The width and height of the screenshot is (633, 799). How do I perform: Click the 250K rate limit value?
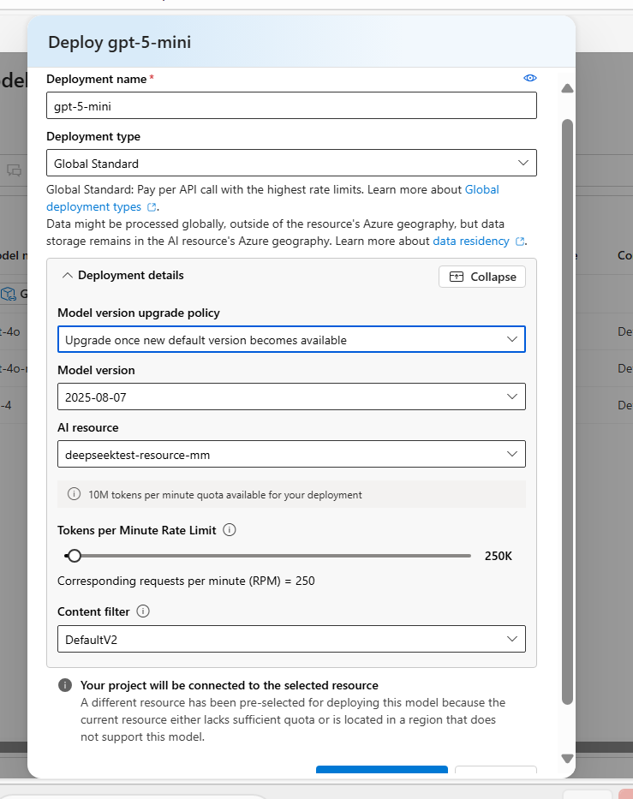[499, 556]
